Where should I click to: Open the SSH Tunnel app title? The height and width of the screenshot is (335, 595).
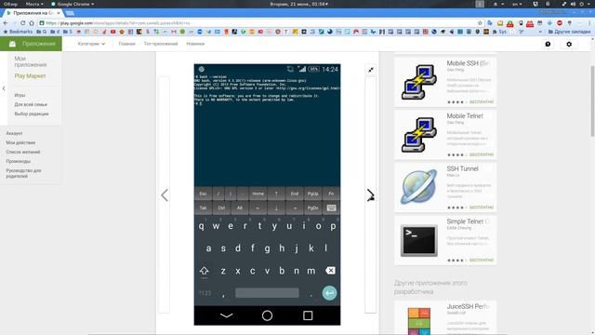(x=462, y=168)
